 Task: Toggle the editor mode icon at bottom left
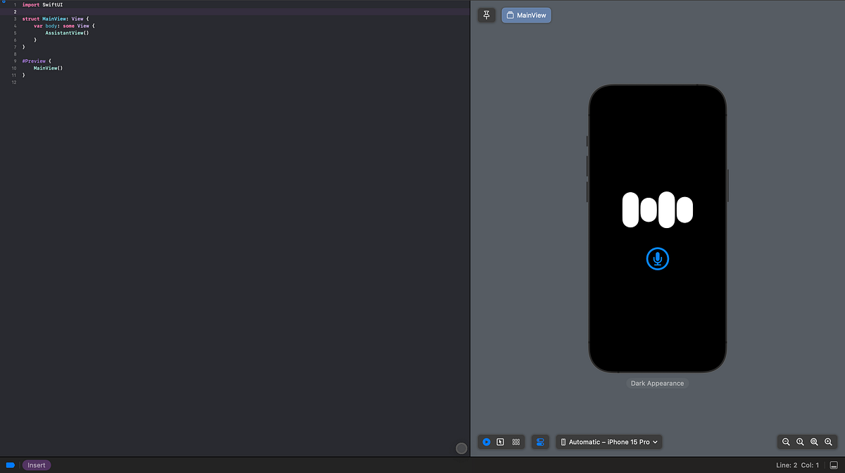10,465
